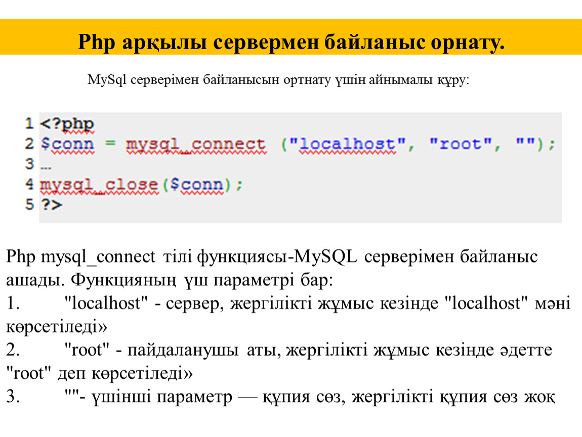Click the "root" string in code line 2

click(x=460, y=144)
